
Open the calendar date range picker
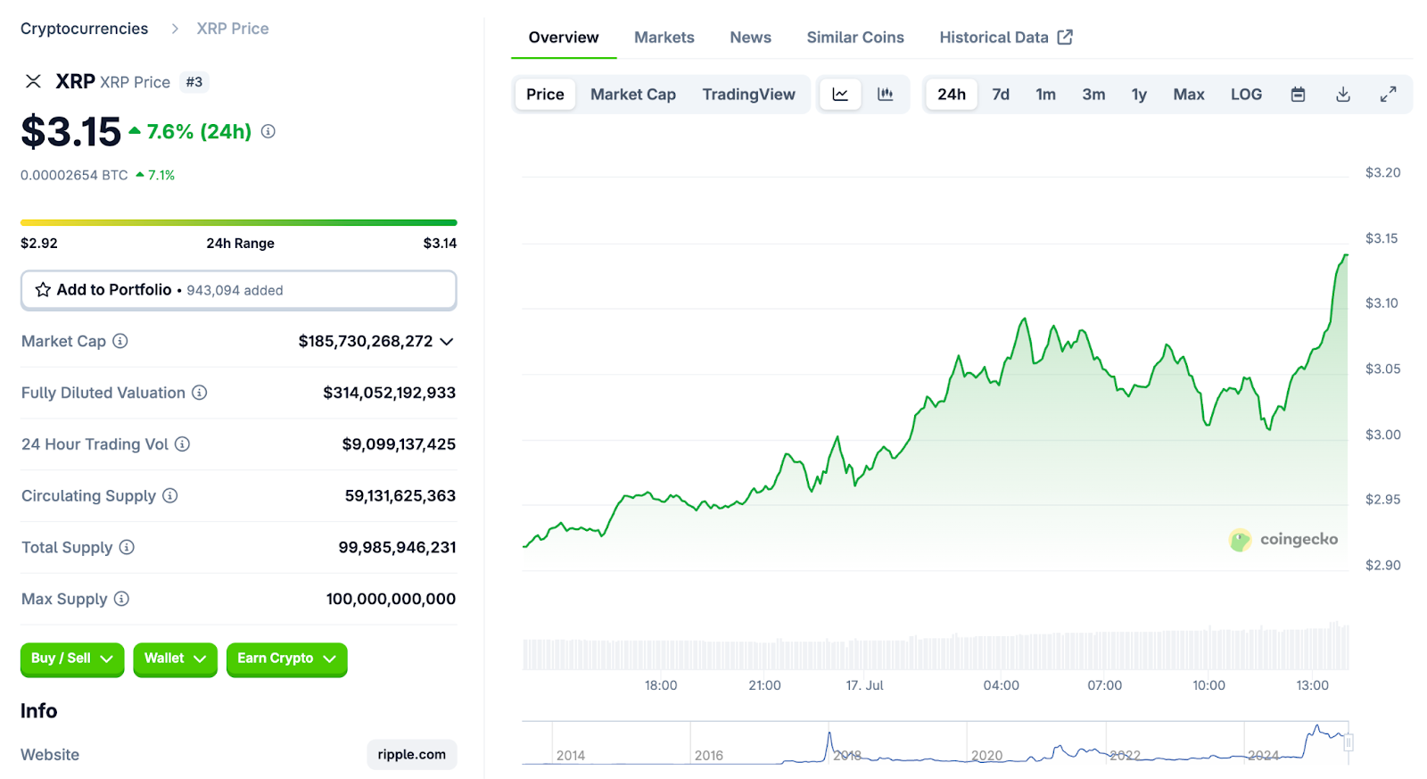[1299, 95]
